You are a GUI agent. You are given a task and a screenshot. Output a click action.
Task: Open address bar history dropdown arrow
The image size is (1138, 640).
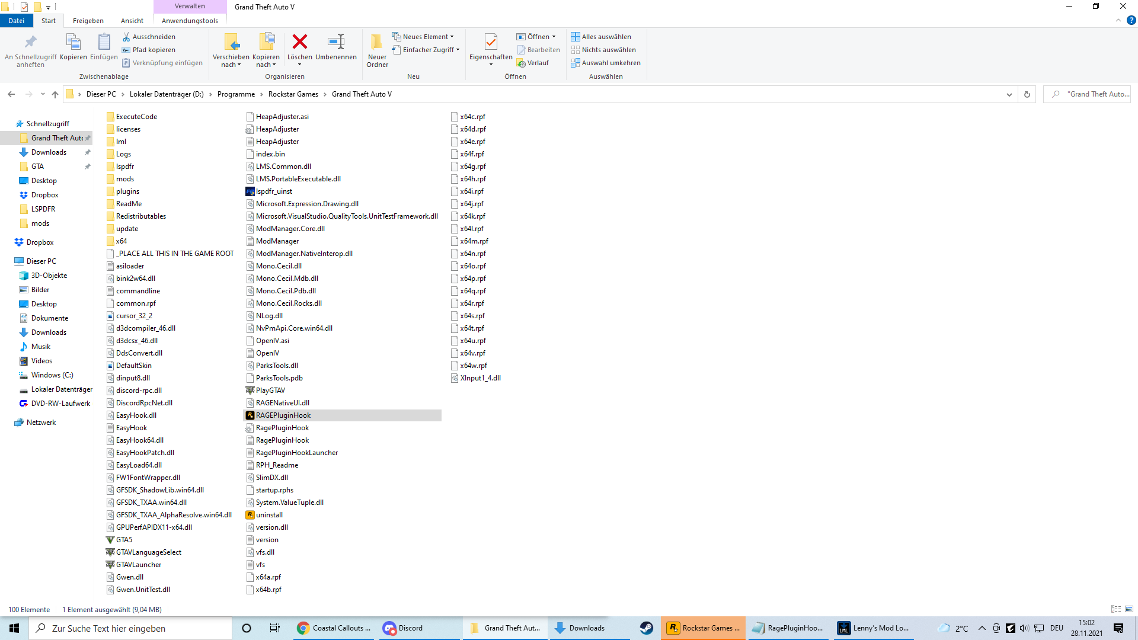pyautogui.click(x=1009, y=94)
